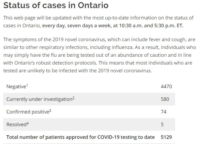Select the "Currently under investigation" label
Image resolution: width=200 pixels, height=144 pixels.
click(39, 99)
